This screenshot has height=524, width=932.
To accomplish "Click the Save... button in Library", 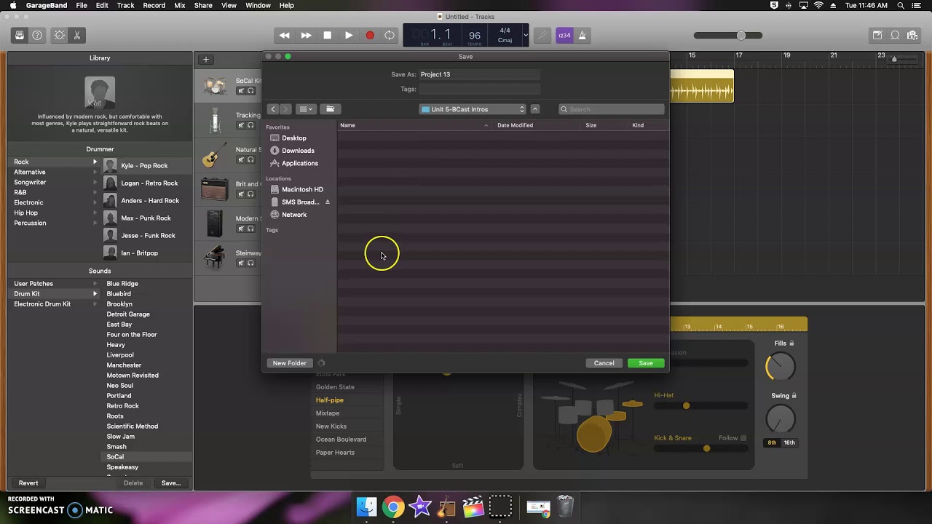I will (171, 483).
